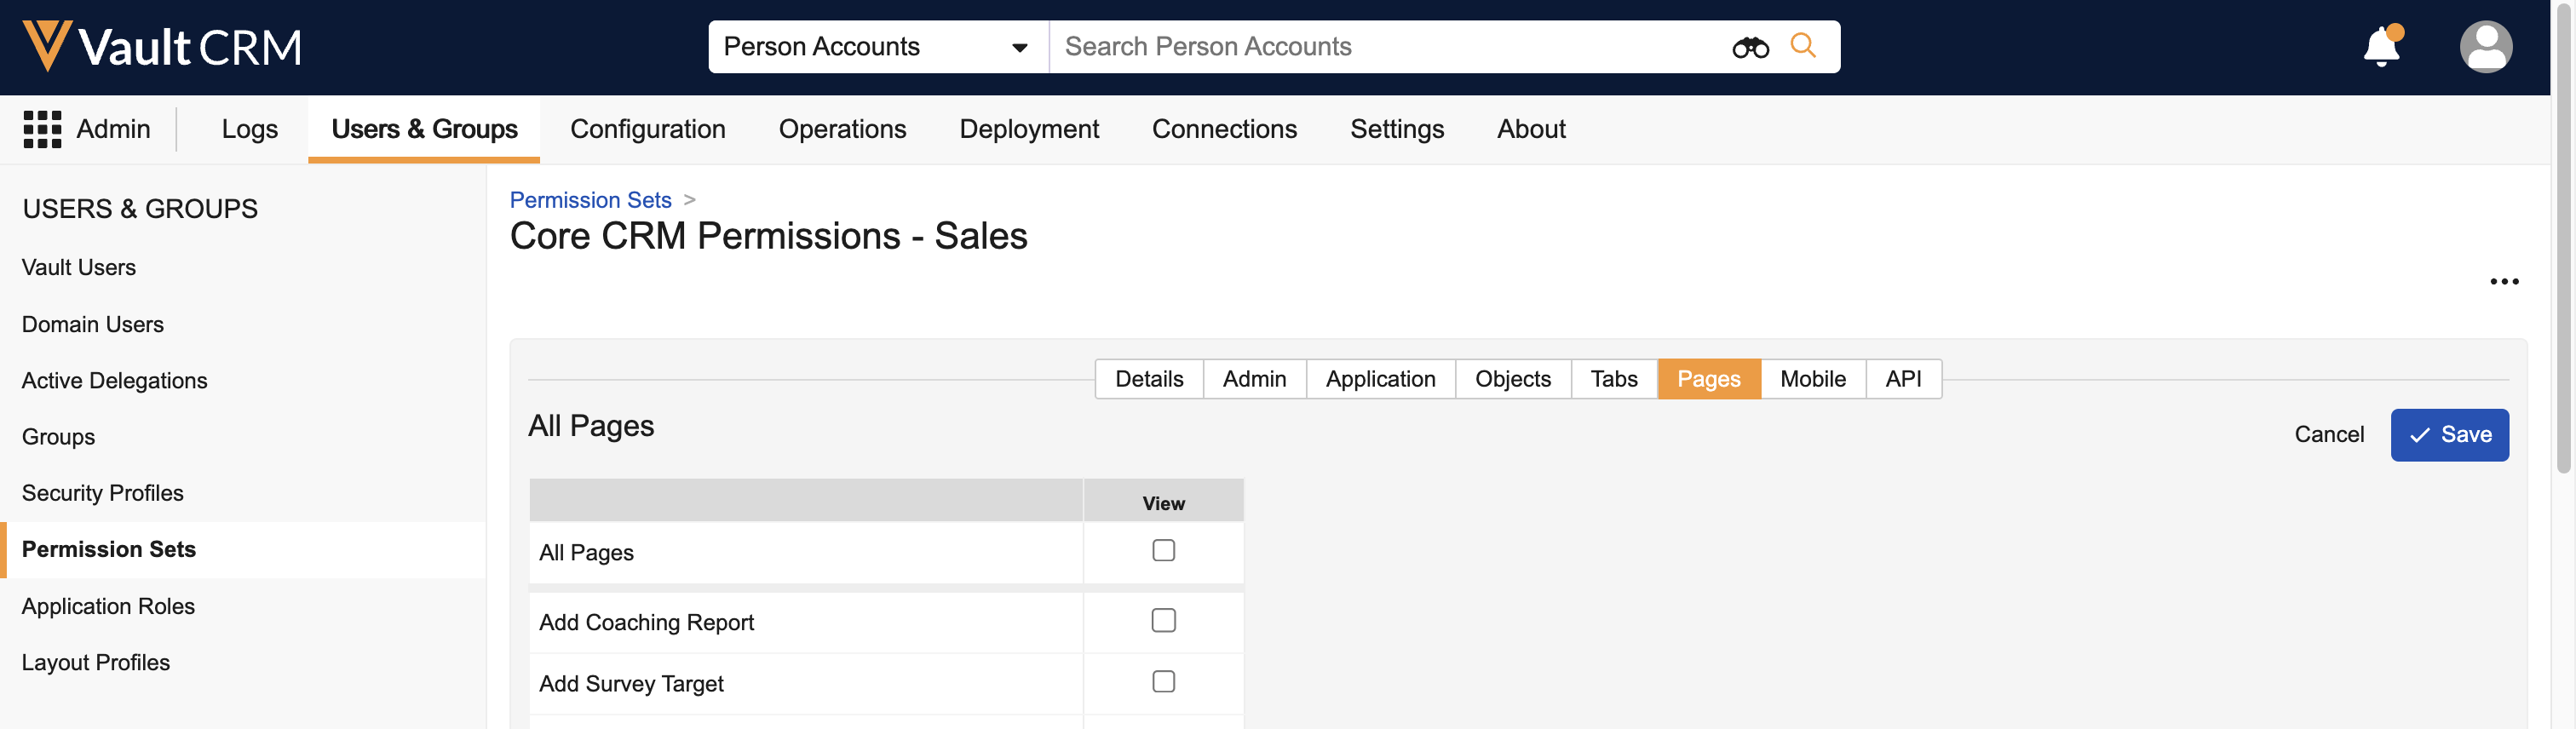This screenshot has height=729, width=2576.
Task: Click the orange magnifier search icon
Action: [x=1802, y=46]
